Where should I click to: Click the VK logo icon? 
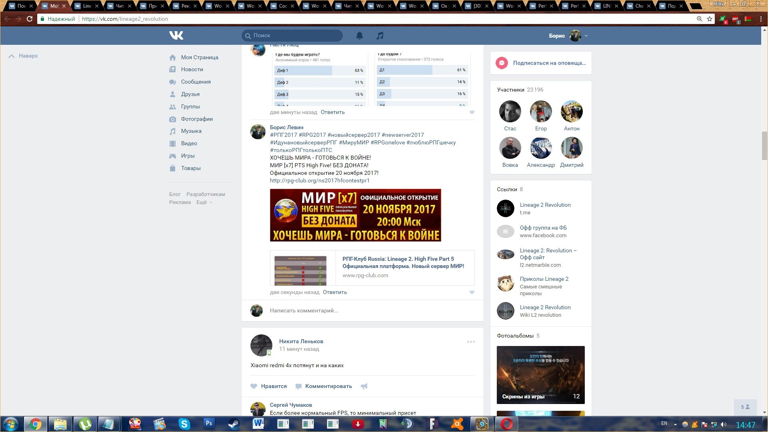coord(176,36)
